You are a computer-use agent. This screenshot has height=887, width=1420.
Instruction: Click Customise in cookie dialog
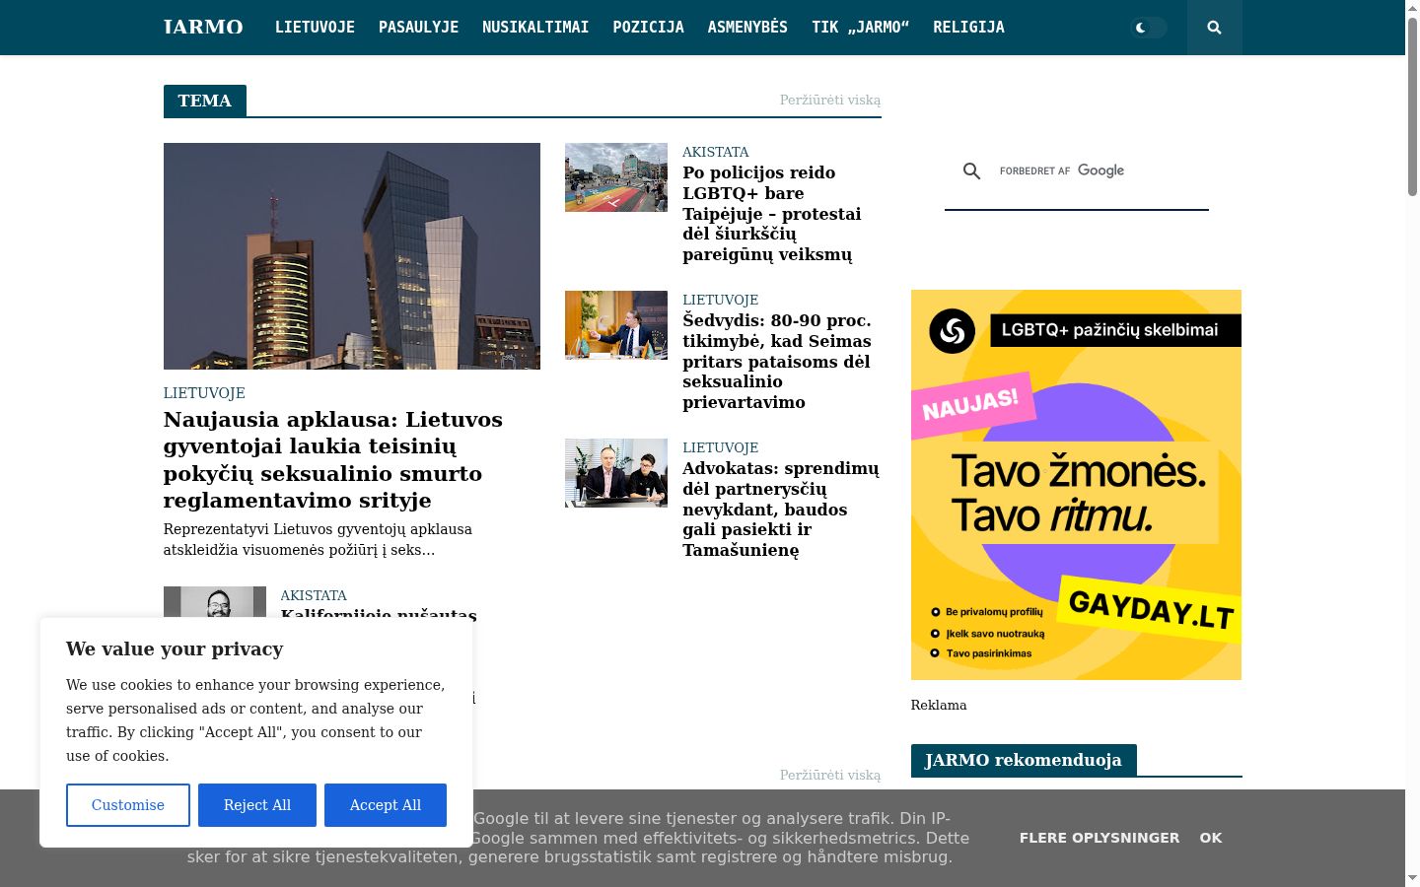(128, 805)
